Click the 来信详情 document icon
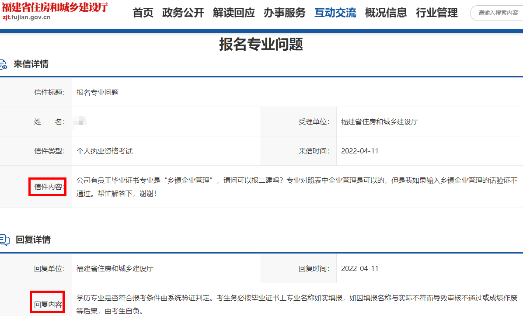Screen dimensions: 523x316 pos(4,64)
